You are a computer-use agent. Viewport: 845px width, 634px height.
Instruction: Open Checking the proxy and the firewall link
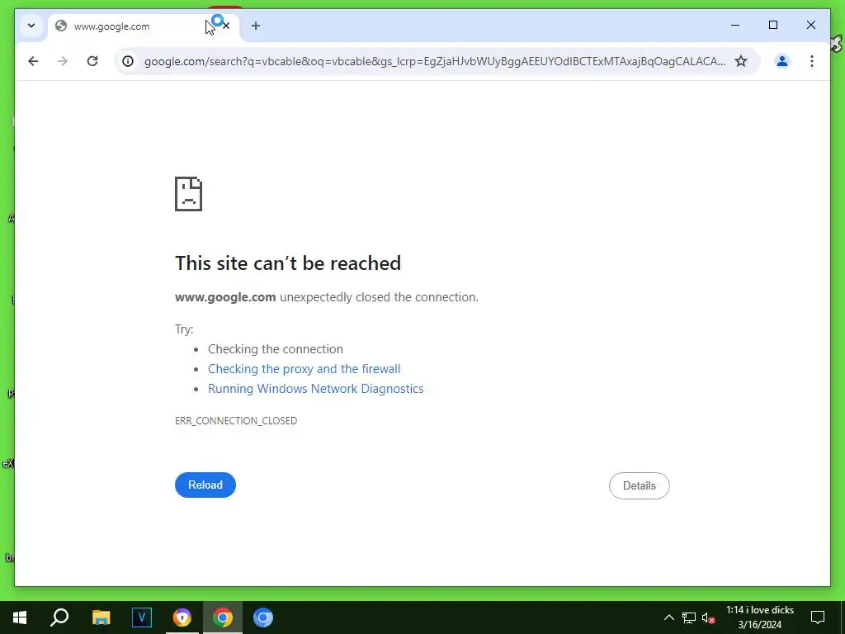(304, 369)
